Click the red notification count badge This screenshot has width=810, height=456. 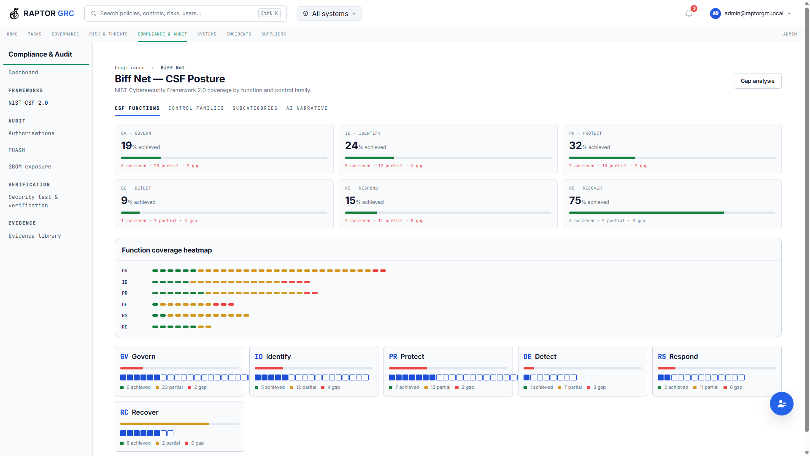coord(694,8)
